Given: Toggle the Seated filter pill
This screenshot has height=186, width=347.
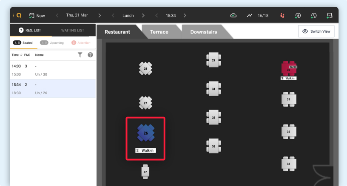Looking at the screenshot, I should [23, 42].
